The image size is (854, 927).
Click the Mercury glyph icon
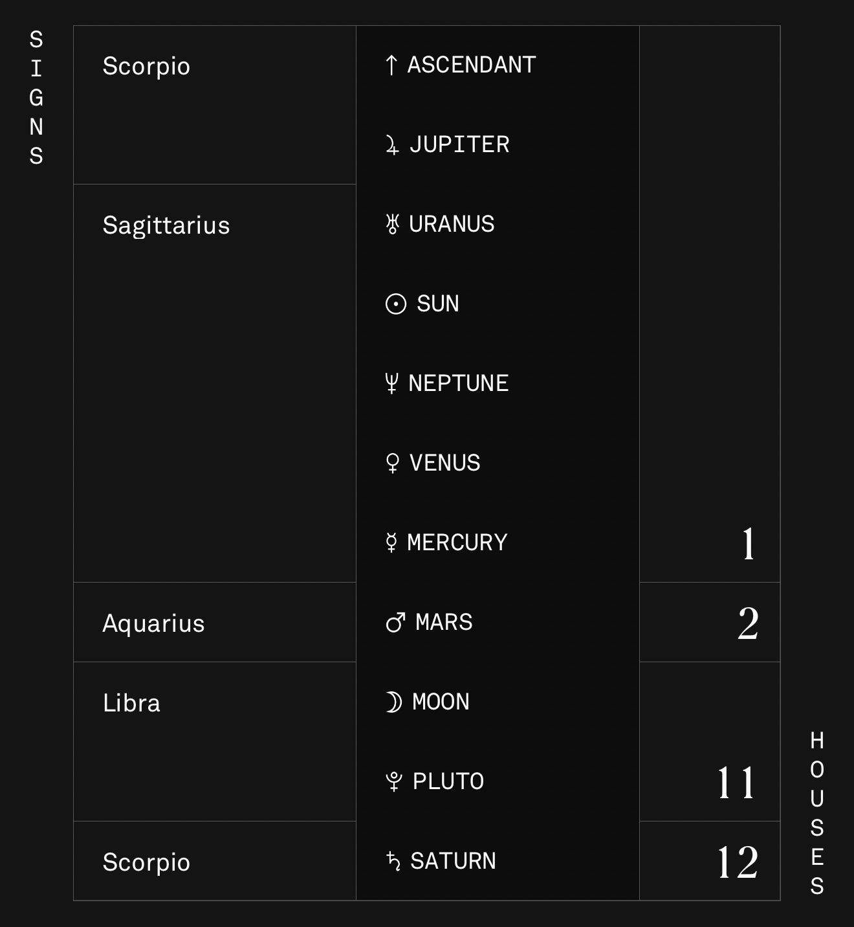click(x=391, y=542)
